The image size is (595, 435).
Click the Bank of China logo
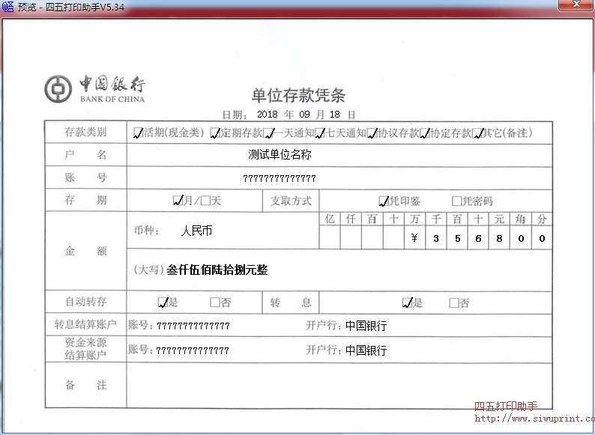click(58, 89)
